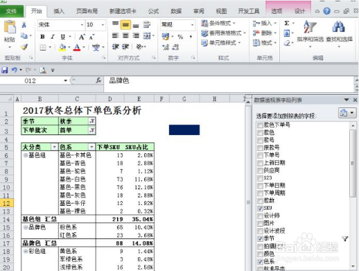Collapse the 彩色组 group
This screenshot has width=359, height=271.
click(x=26, y=251)
